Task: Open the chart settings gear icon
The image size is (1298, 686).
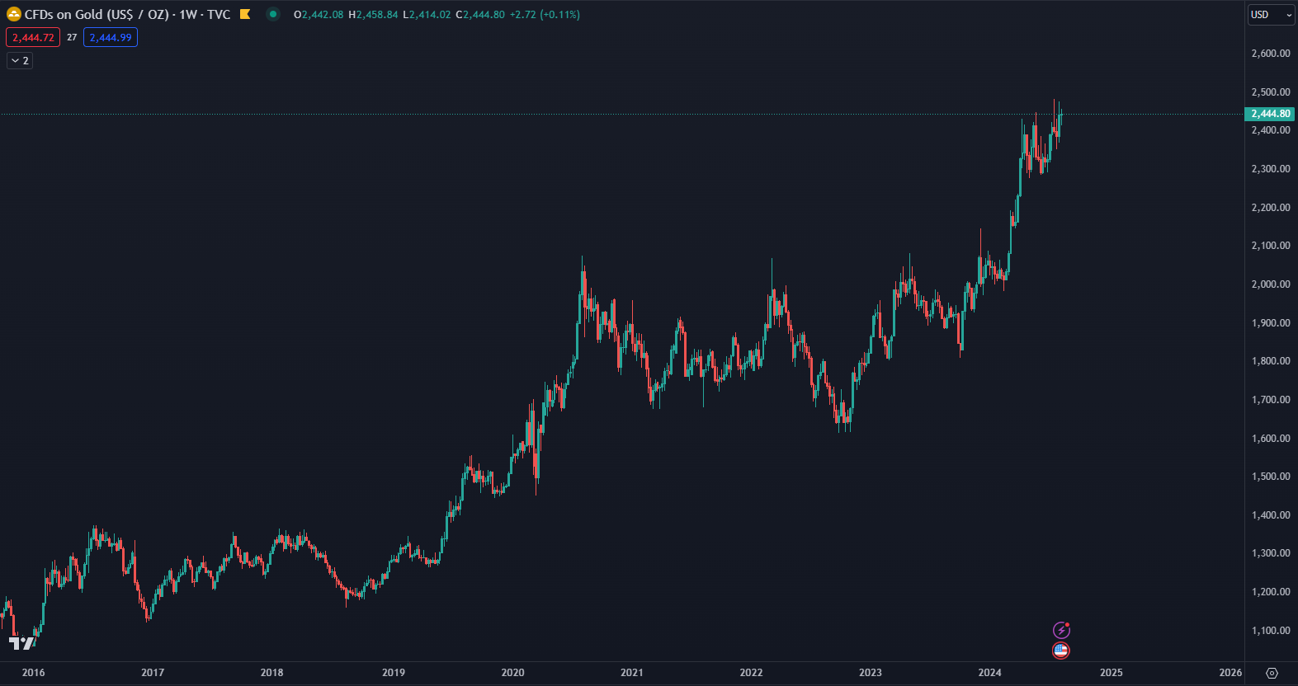Action: point(1272,673)
